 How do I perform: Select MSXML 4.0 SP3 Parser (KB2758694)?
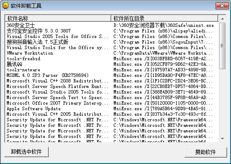click(47, 75)
